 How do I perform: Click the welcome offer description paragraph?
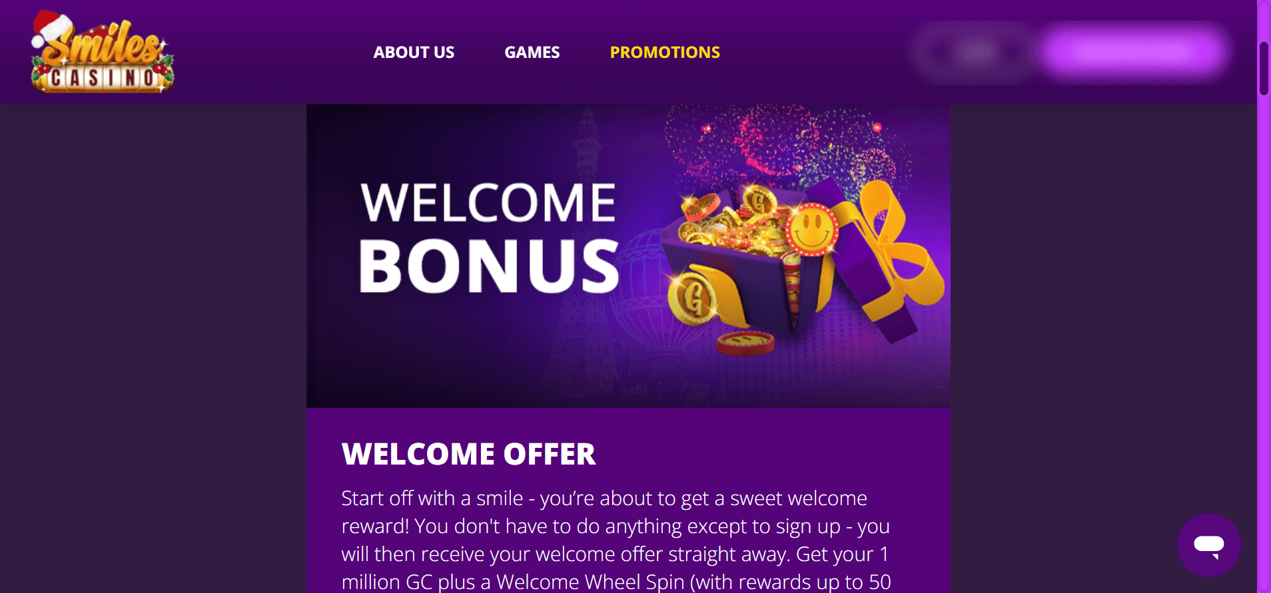616,540
